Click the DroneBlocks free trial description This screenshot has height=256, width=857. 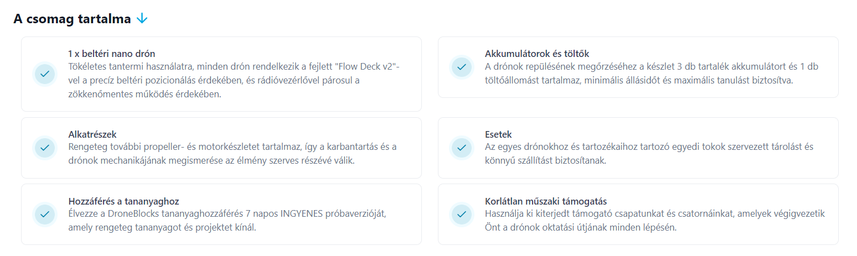[x=231, y=220]
